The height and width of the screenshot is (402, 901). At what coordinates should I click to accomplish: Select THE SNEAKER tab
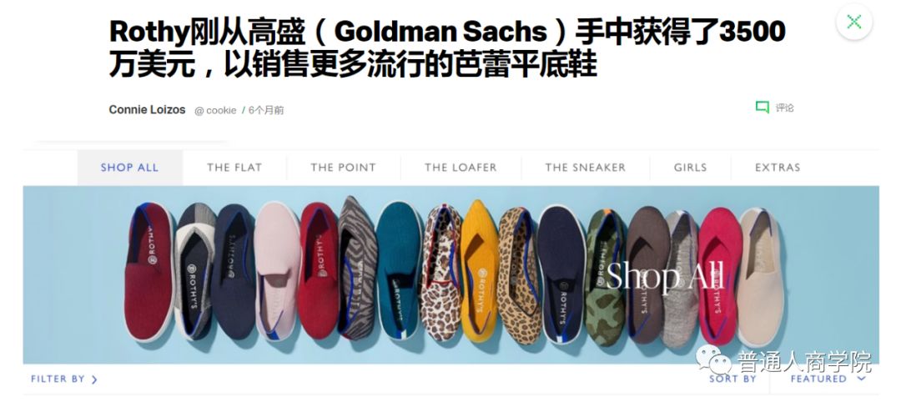(585, 168)
